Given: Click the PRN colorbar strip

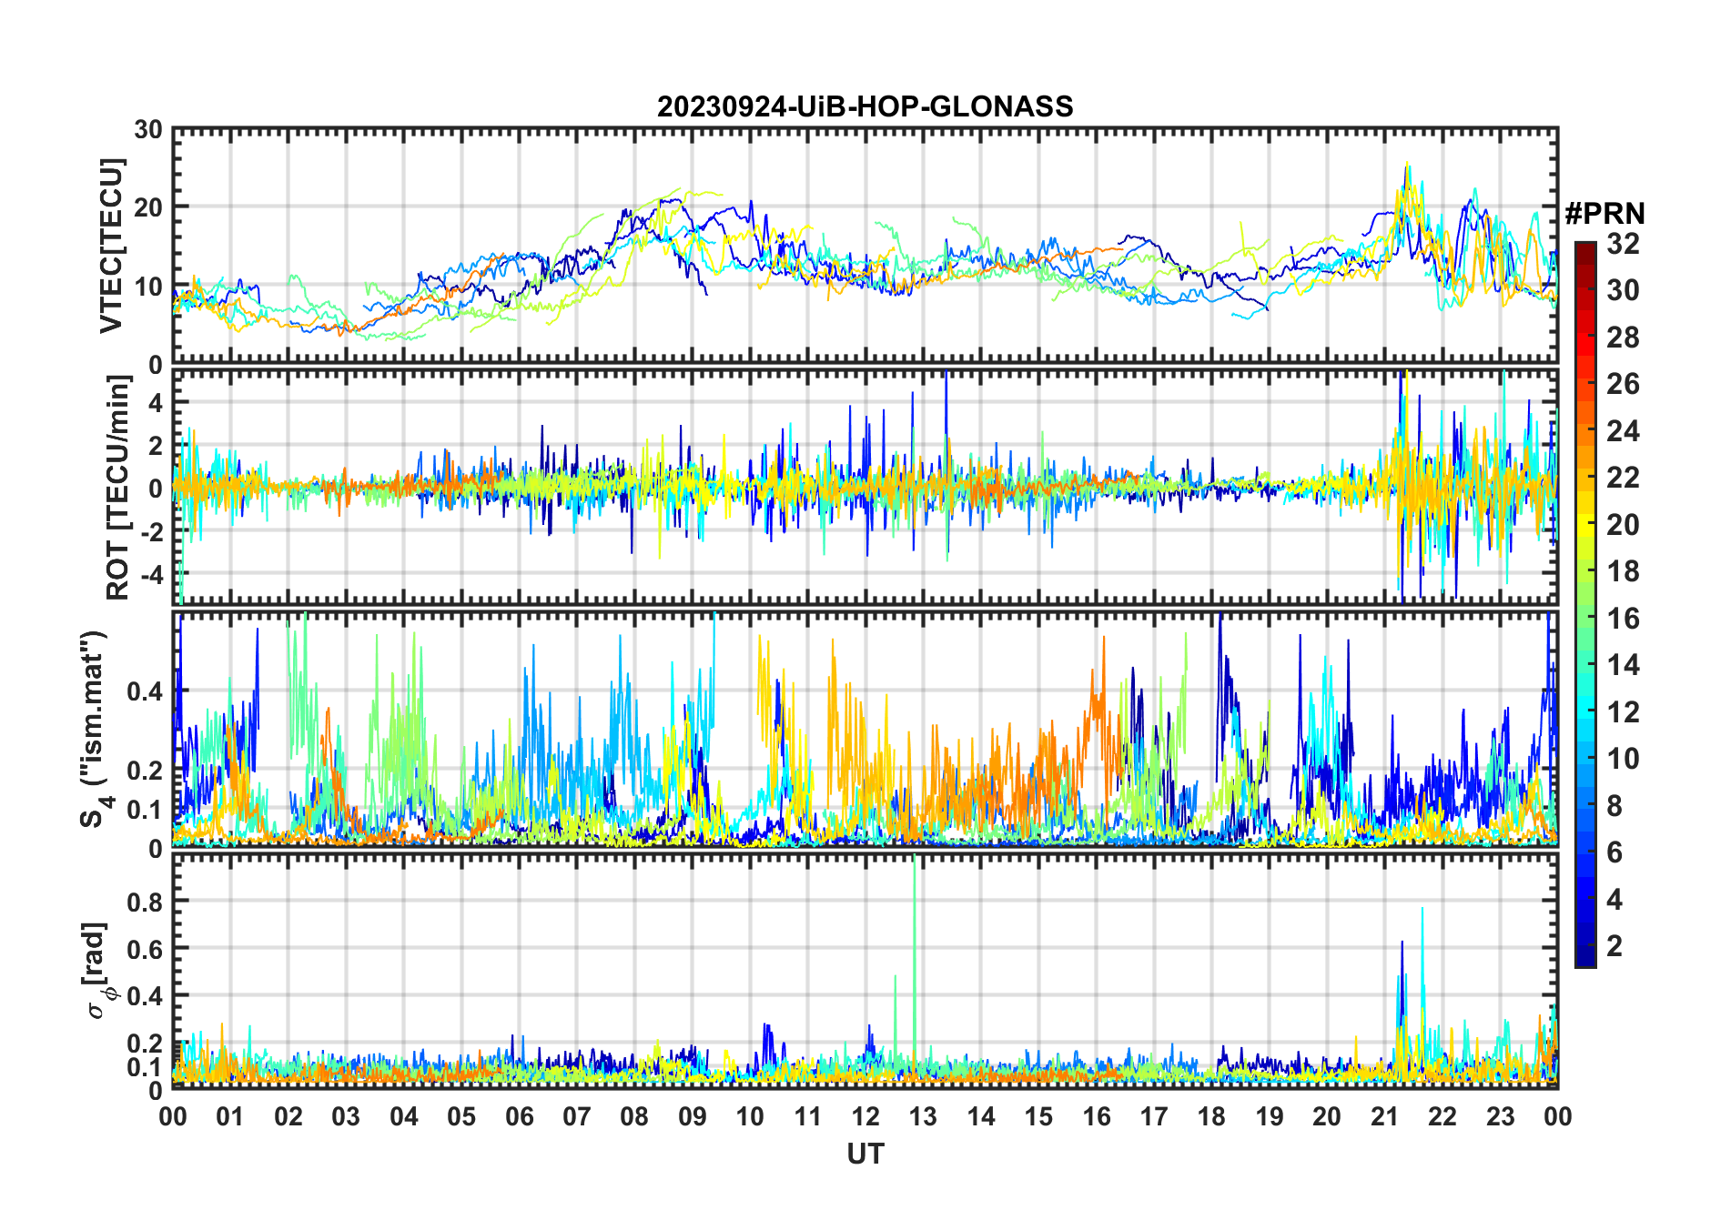Looking at the screenshot, I should pos(1584,604).
